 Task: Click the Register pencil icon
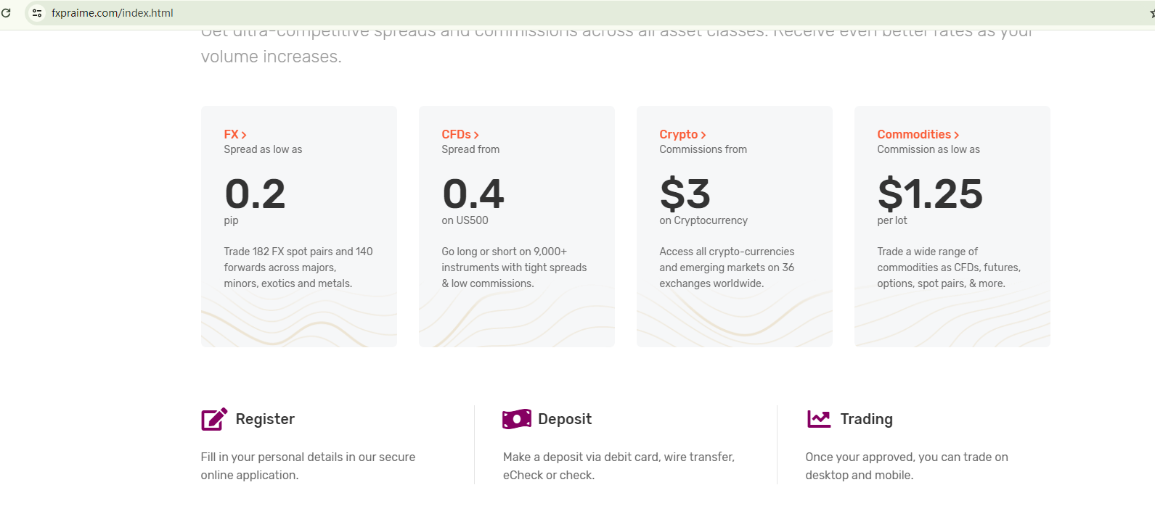click(214, 419)
